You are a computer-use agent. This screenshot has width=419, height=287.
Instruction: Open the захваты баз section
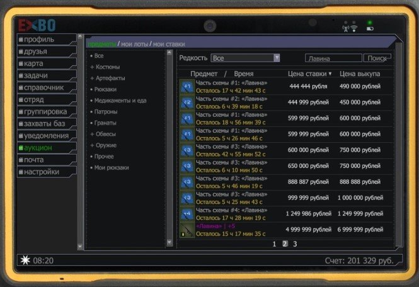[47, 123]
